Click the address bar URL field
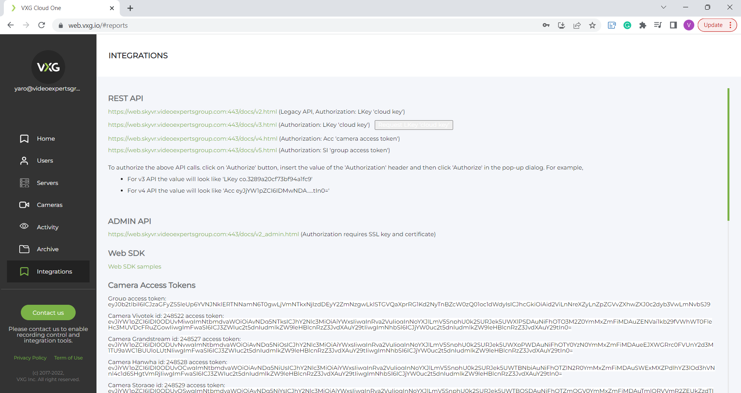Screen dimensions: 741x393 click(x=270, y=25)
